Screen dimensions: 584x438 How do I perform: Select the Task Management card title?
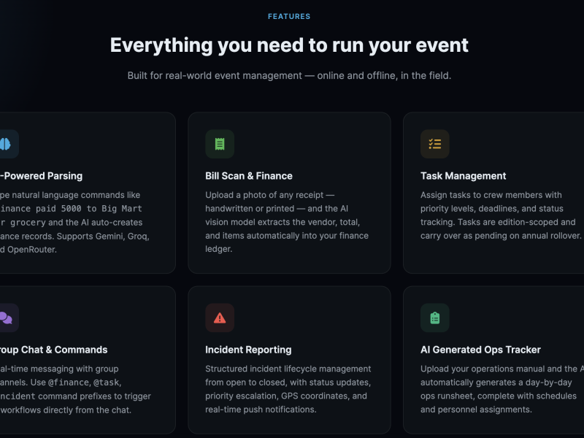tap(463, 176)
